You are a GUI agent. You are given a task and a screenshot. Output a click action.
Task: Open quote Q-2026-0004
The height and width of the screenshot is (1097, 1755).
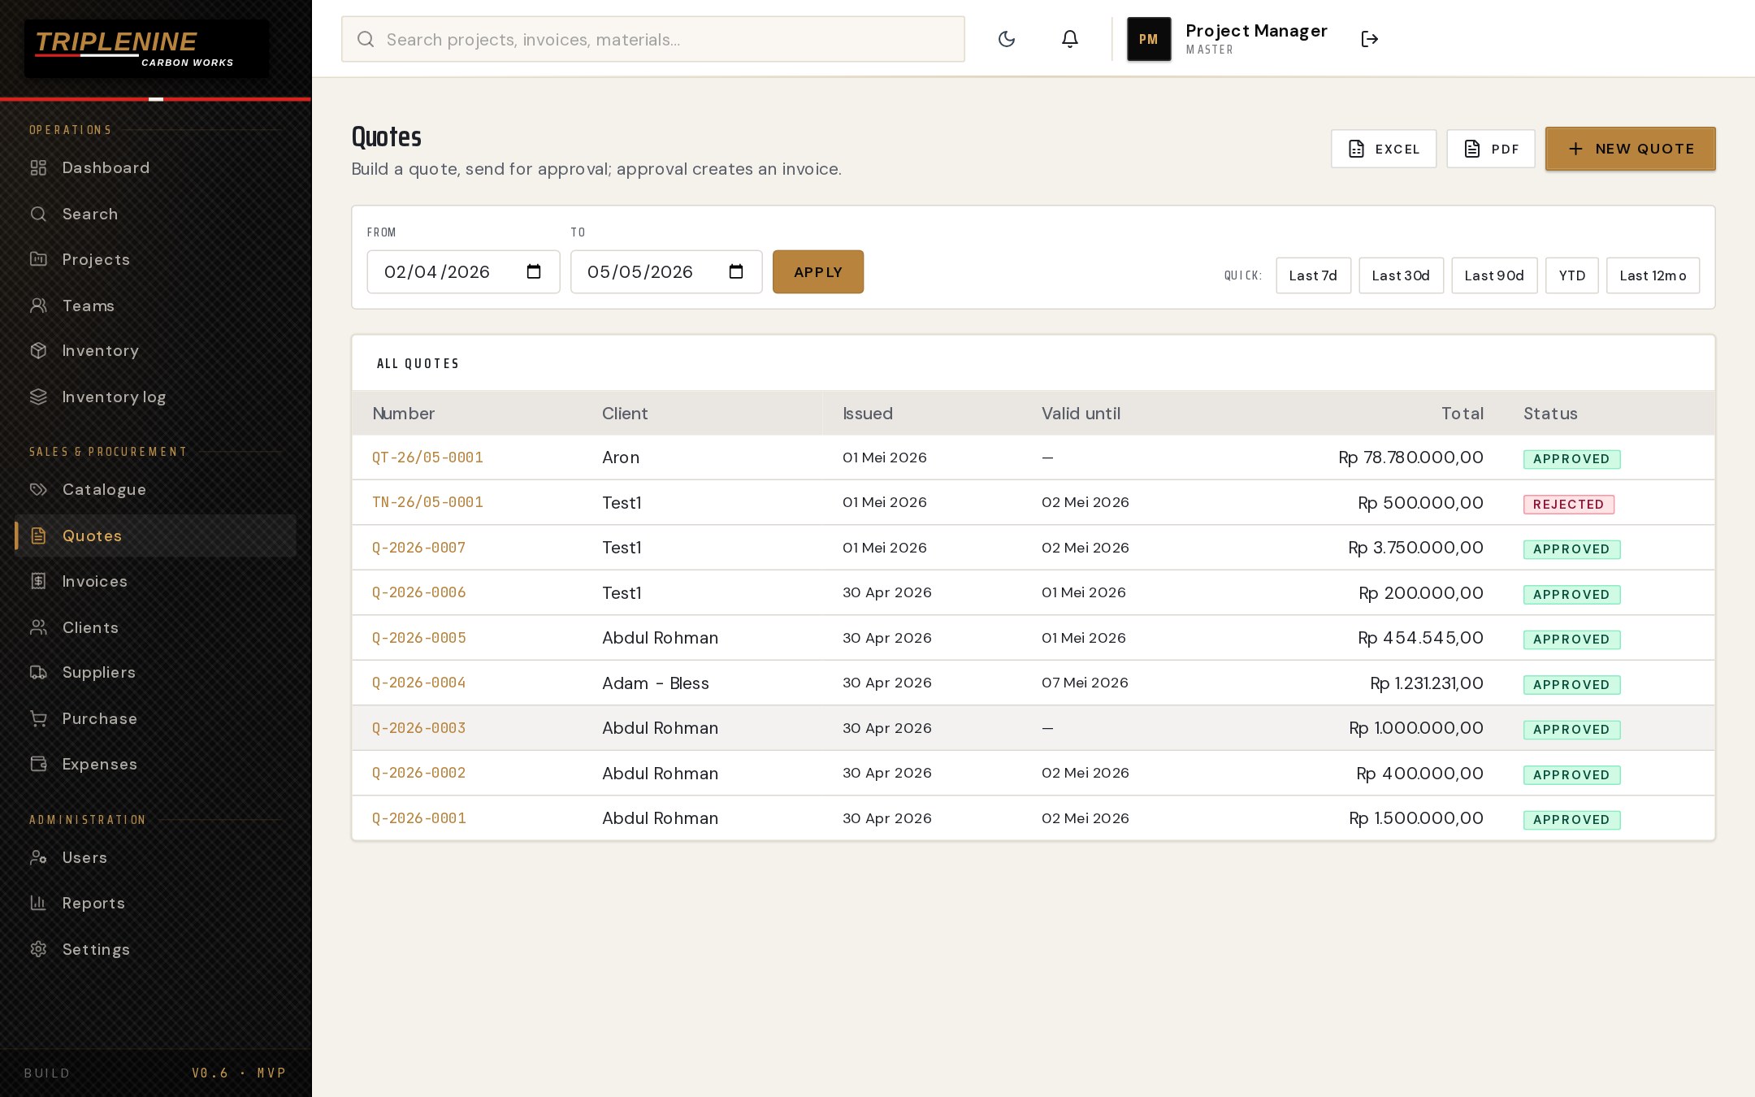click(x=419, y=683)
